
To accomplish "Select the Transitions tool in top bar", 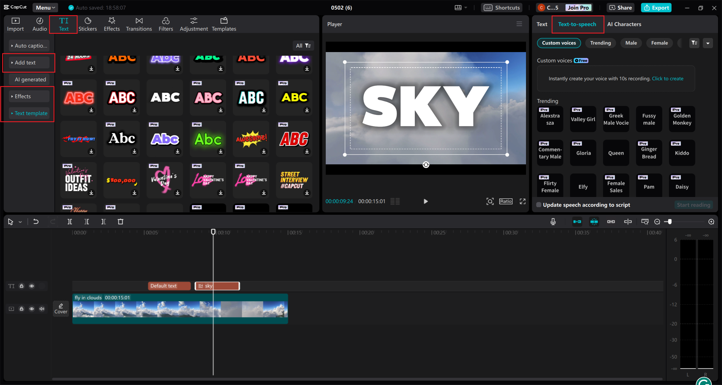I will 139,24.
